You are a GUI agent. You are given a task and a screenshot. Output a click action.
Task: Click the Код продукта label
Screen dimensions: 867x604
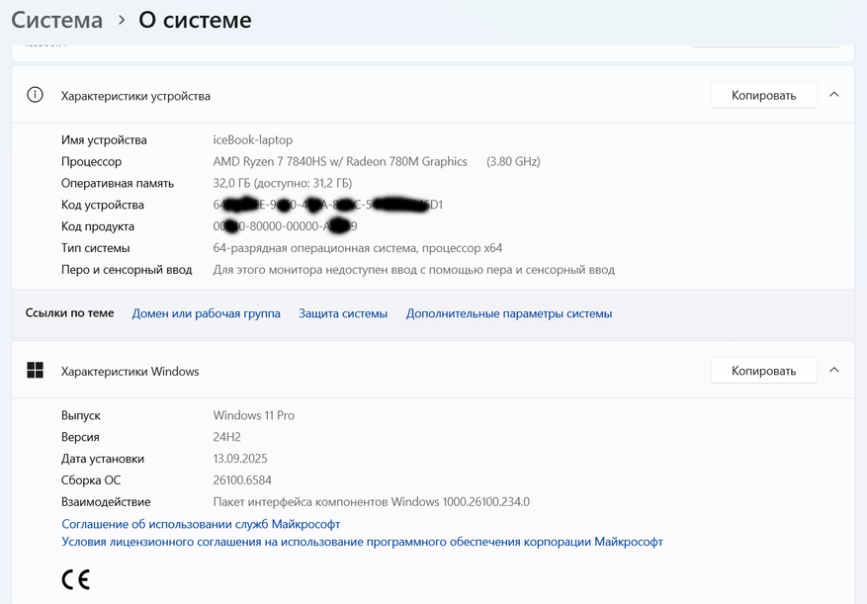click(97, 226)
